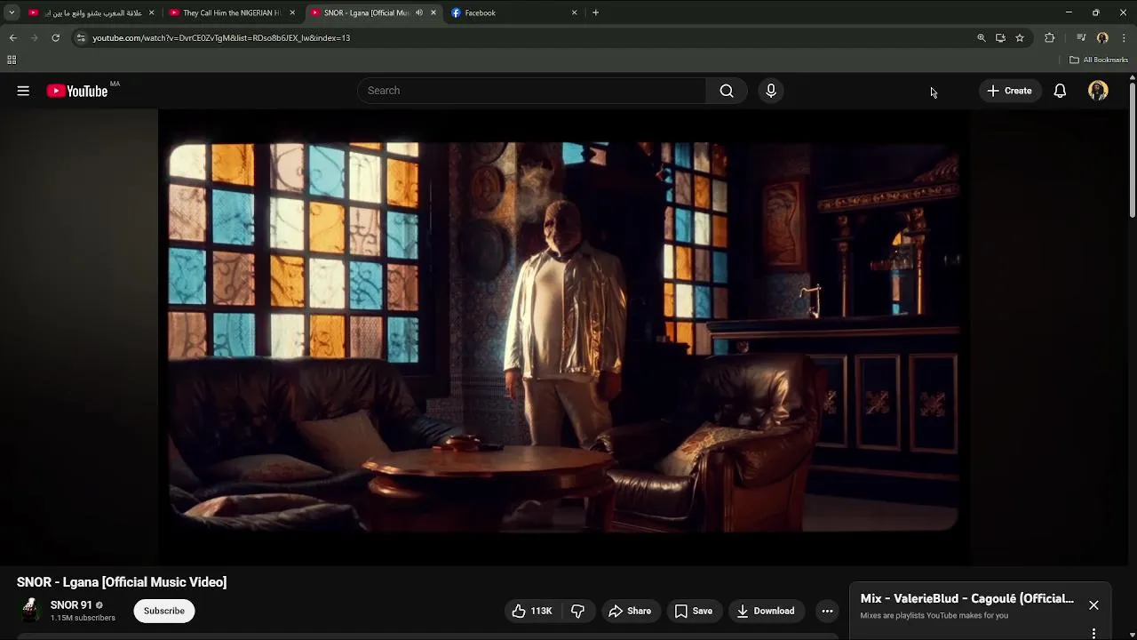The image size is (1137, 640).
Task: Subscribe to SNOR 91 channel
Action: pyautogui.click(x=164, y=611)
